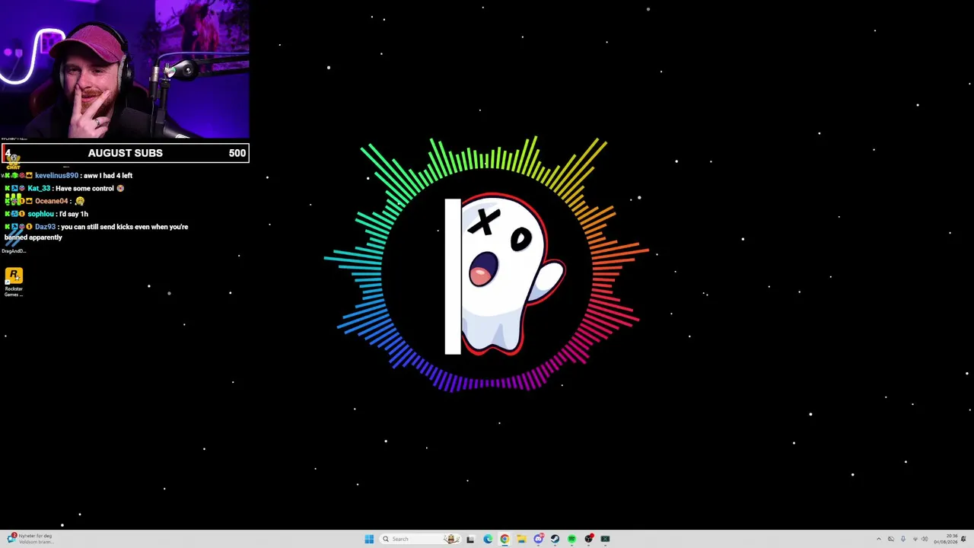This screenshot has height=548, width=974.
Task: Click the username sophlou in chat
Action: click(x=41, y=214)
